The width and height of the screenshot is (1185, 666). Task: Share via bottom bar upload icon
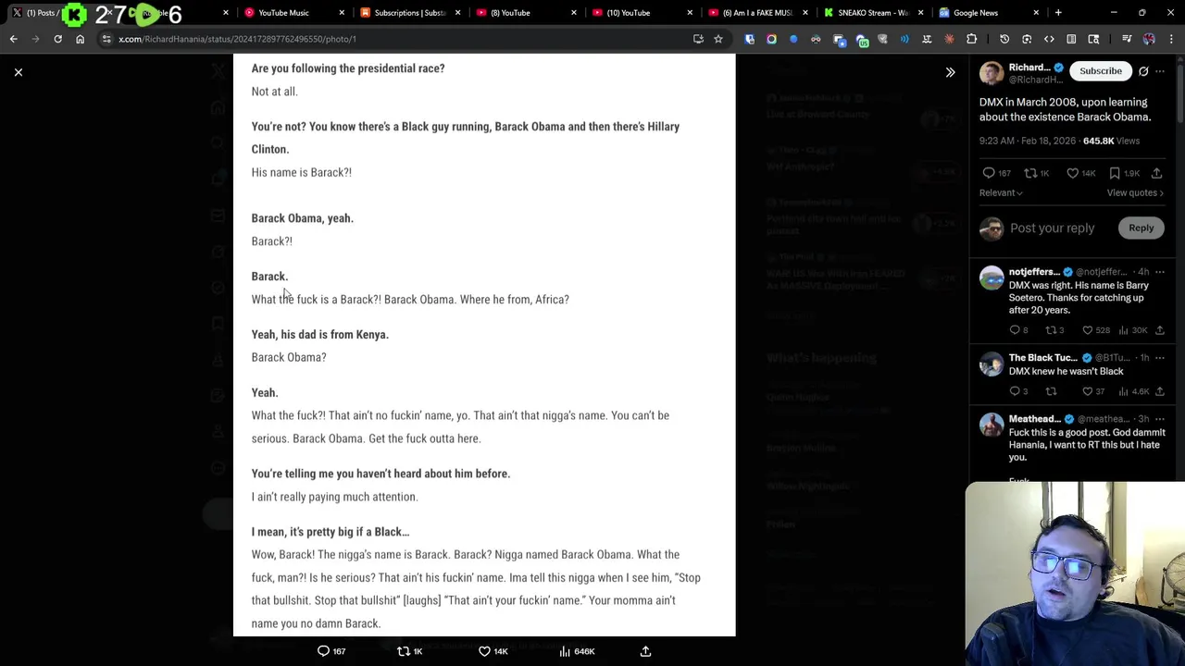click(x=645, y=651)
